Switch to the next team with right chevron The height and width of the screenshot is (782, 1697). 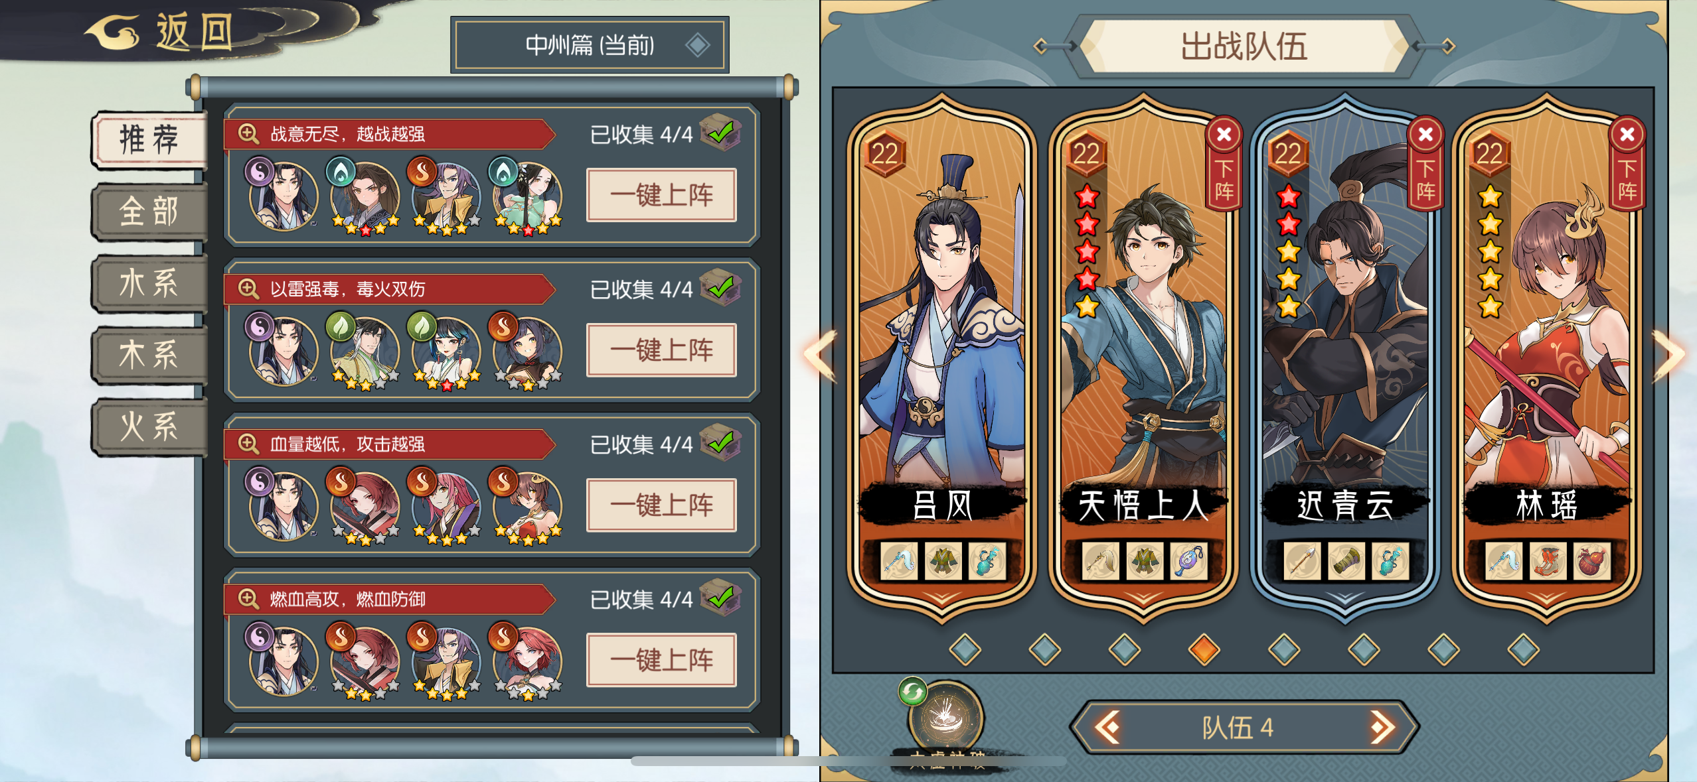pos(1383,728)
